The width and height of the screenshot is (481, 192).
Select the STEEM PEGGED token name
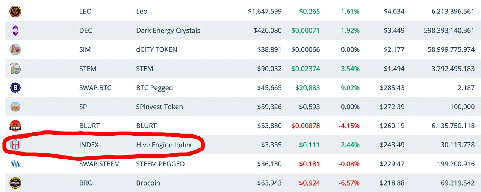(x=160, y=164)
